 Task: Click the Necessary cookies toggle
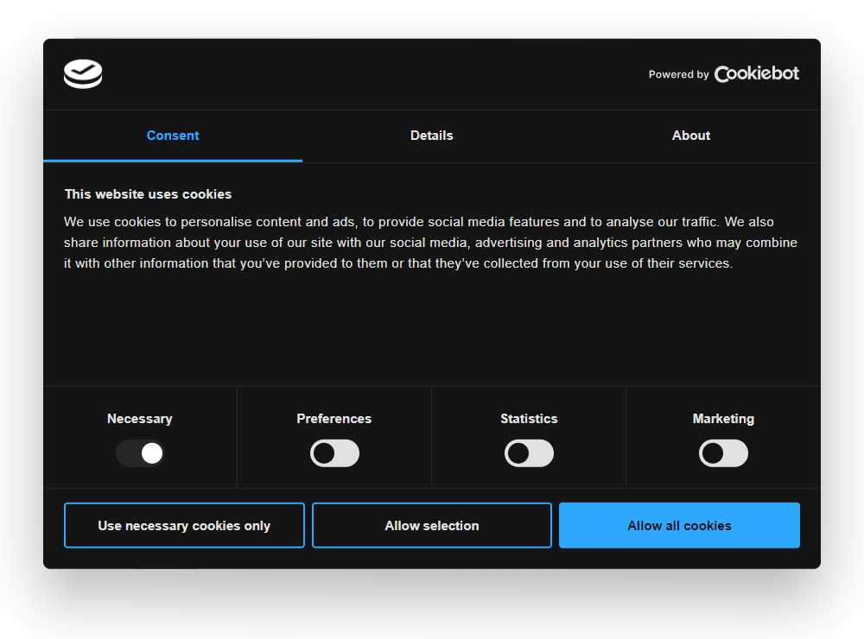click(140, 452)
